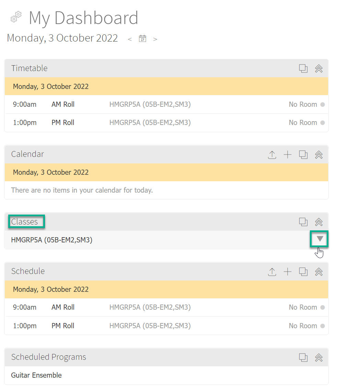This screenshot has width=337, height=390.
Task: Expand the HMGRP5A class dropdown triangle
Action: (319, 239)
